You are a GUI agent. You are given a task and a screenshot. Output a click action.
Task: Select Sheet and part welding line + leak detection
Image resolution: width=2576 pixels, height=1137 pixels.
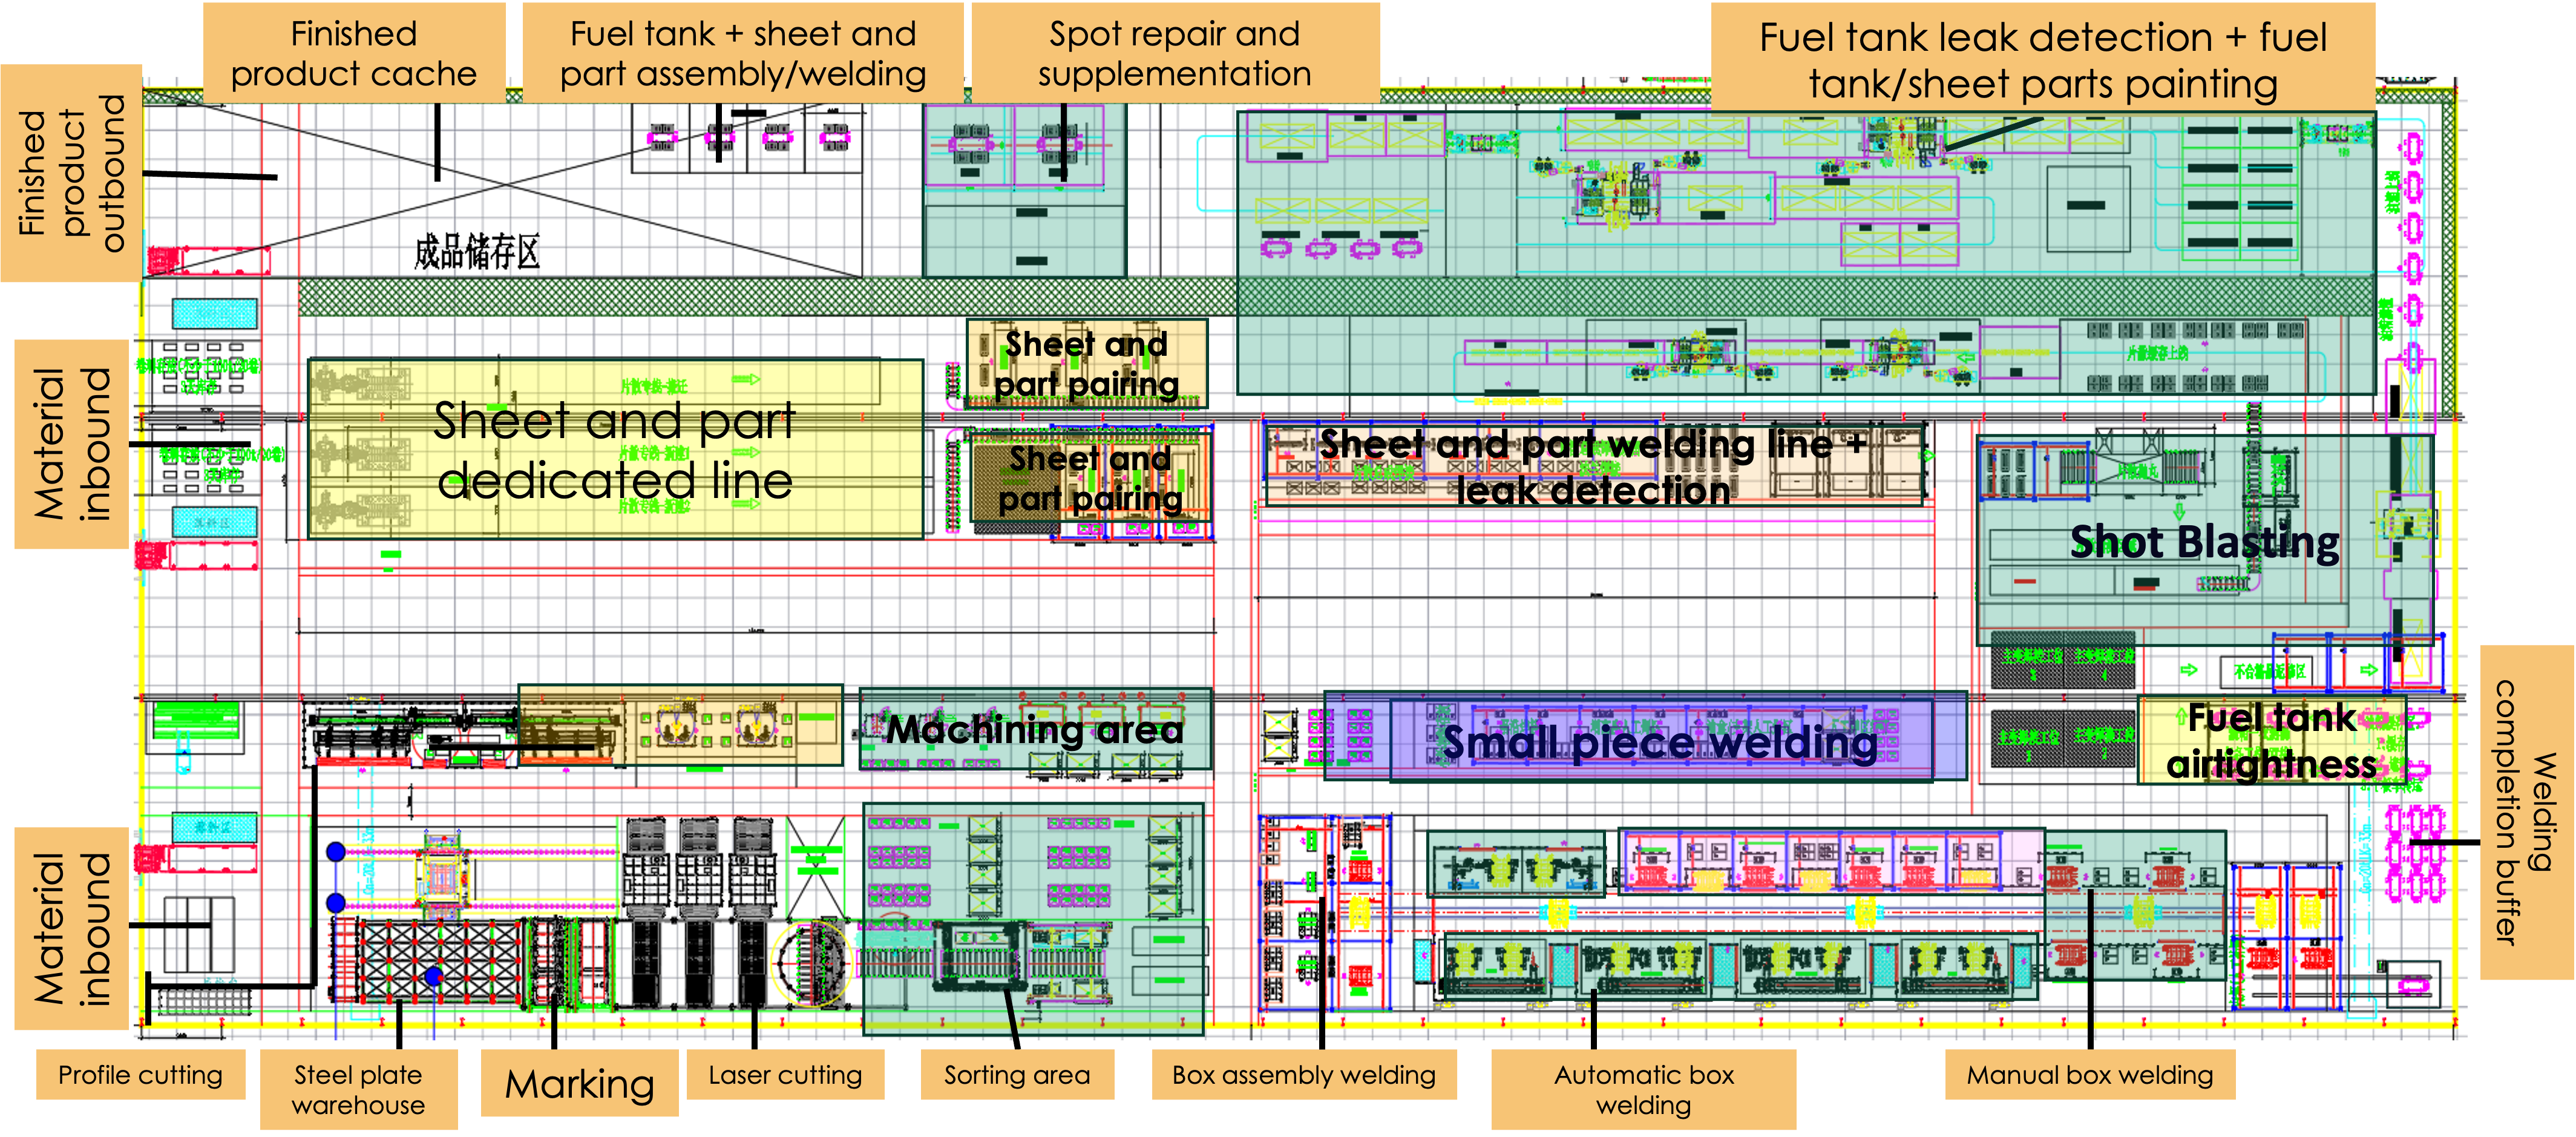pyautogui.click(x=1592, y=466)
